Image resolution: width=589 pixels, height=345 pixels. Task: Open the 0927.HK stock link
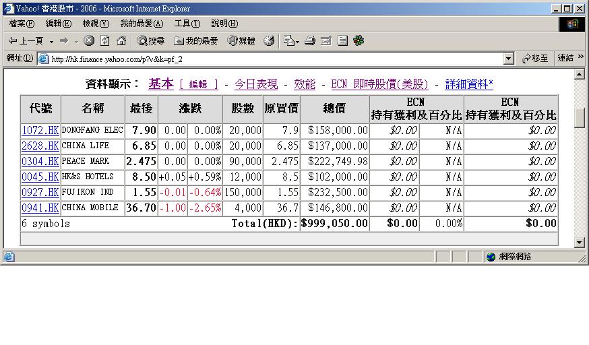click(40, 193)
